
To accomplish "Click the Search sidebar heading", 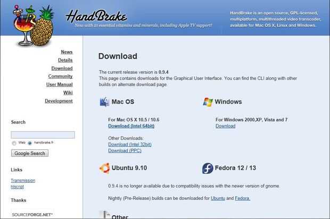I will tap(18, 122).
